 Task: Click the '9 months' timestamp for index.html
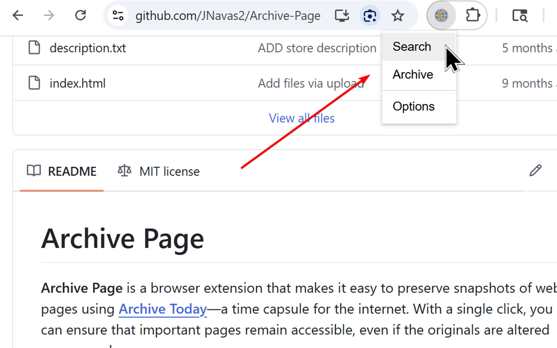529,83
